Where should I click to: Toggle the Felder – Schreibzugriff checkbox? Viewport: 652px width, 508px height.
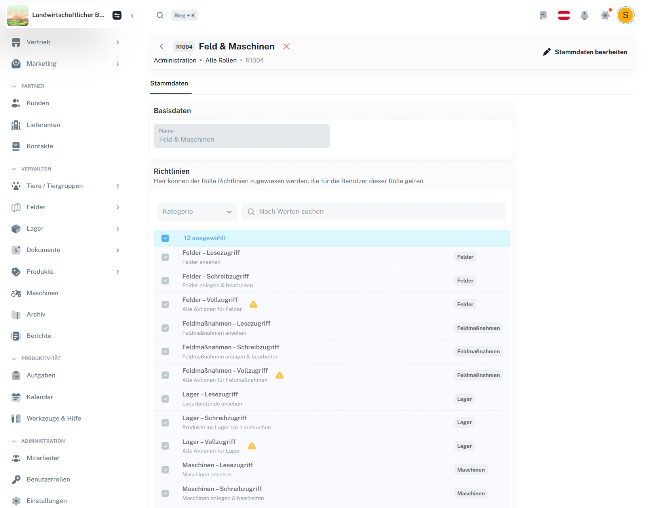click(165, 281)
